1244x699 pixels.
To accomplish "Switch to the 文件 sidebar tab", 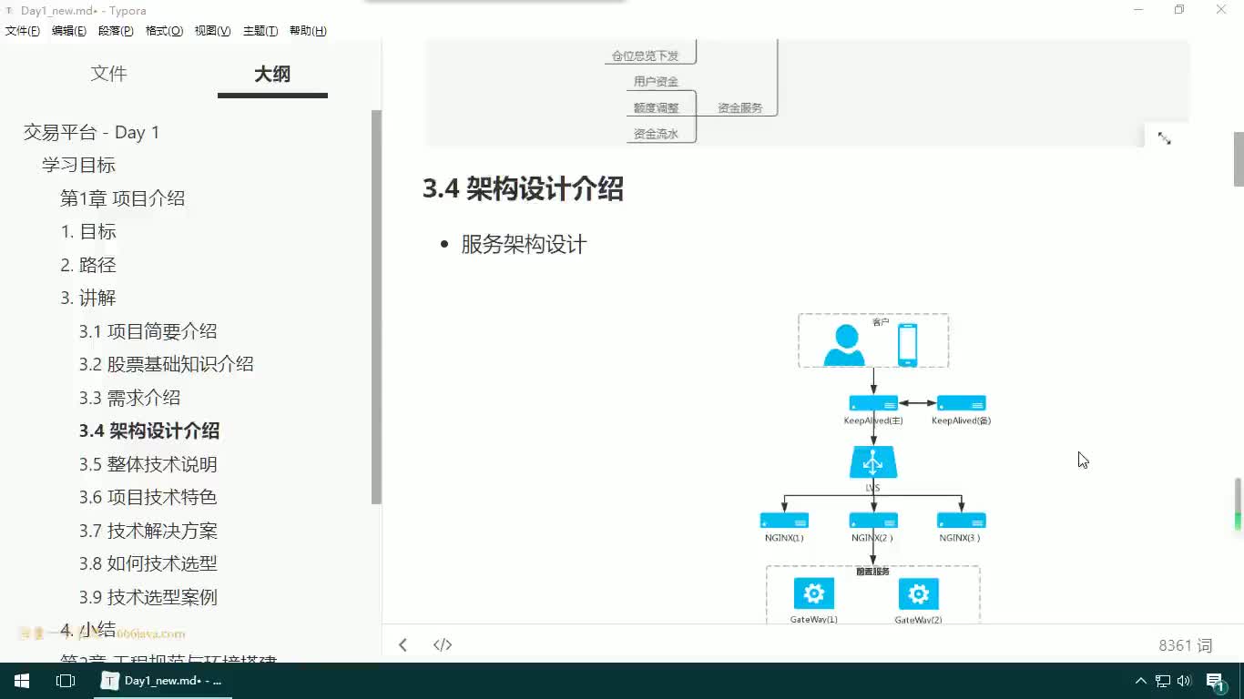I will click(x=108, y=74).
